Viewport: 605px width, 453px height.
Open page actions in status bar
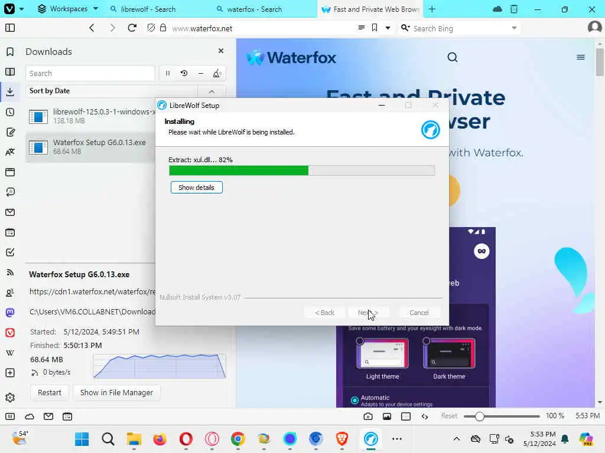[x=425, y=416]
